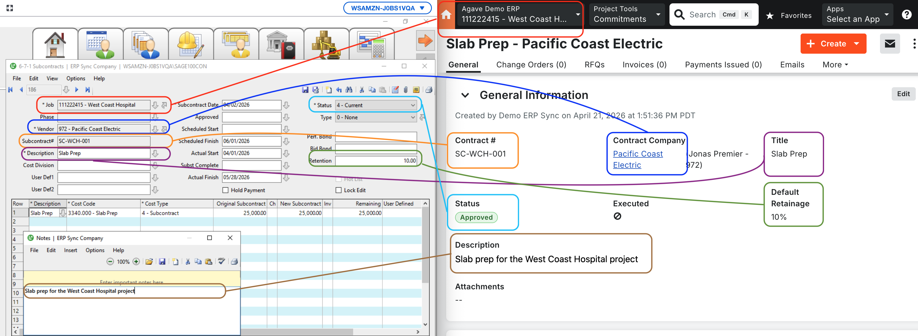Save the subcontract record
The image size is (918, 336).
pyautogui.click(x=305, y=90)
